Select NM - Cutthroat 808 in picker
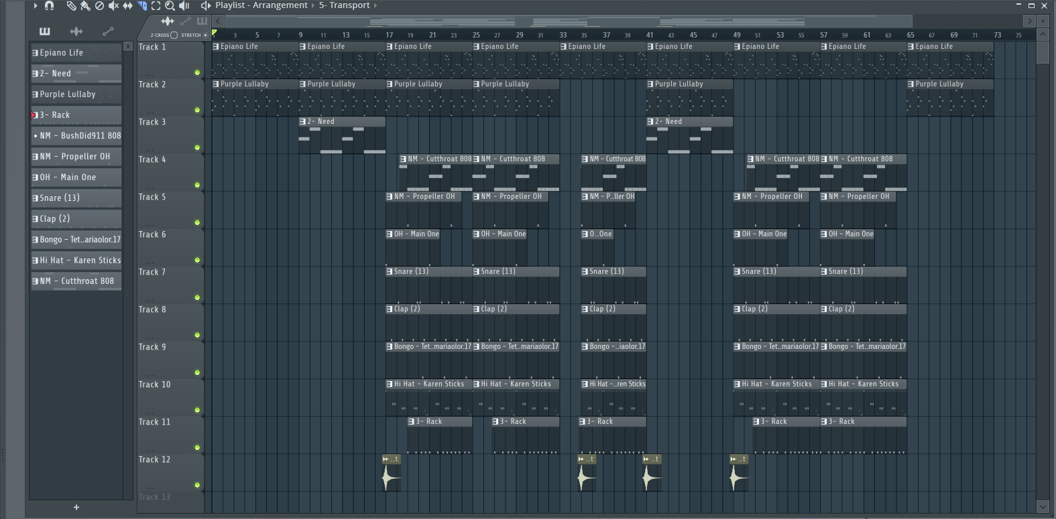The width and height of the screenshot is (1056, 519). [76, 281]
